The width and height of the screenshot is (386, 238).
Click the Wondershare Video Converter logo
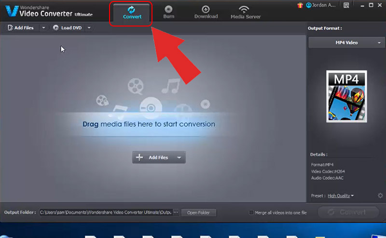click(13, 11)
